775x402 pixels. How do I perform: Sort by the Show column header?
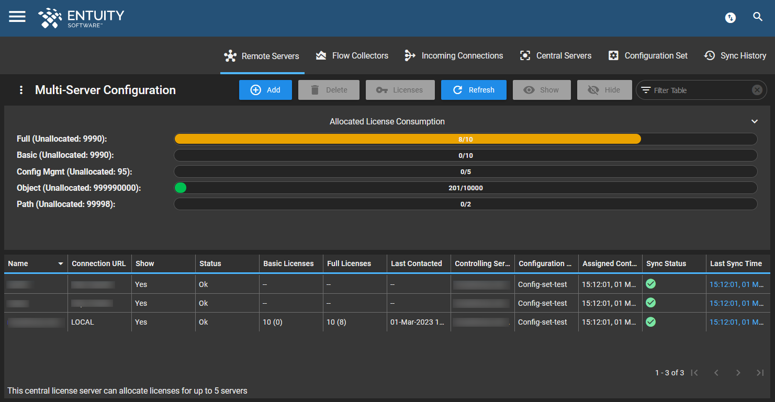click(x=163, y=263)
